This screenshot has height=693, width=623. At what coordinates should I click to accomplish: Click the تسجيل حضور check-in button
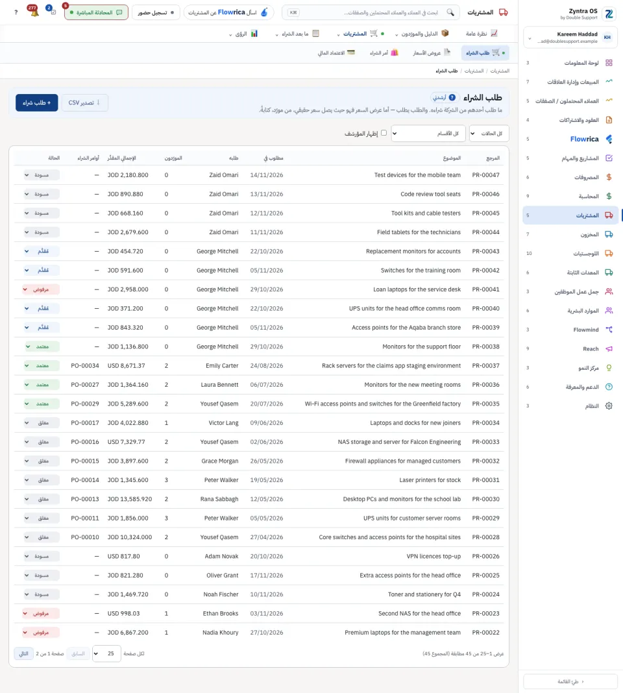pyautogui.click(x=156, y=12)
